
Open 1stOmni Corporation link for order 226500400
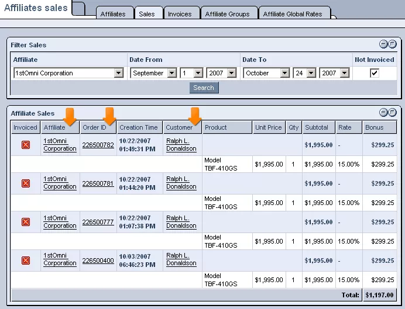point(60,259)
